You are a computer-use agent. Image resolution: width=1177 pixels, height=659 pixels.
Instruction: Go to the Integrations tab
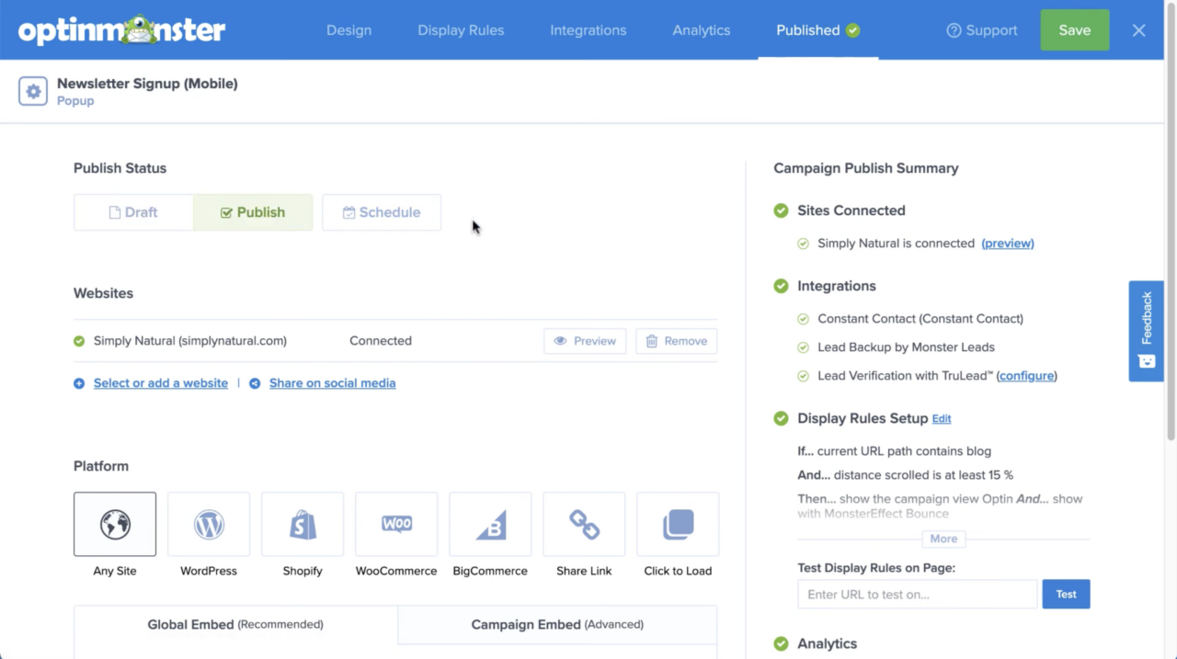point(588,30)
